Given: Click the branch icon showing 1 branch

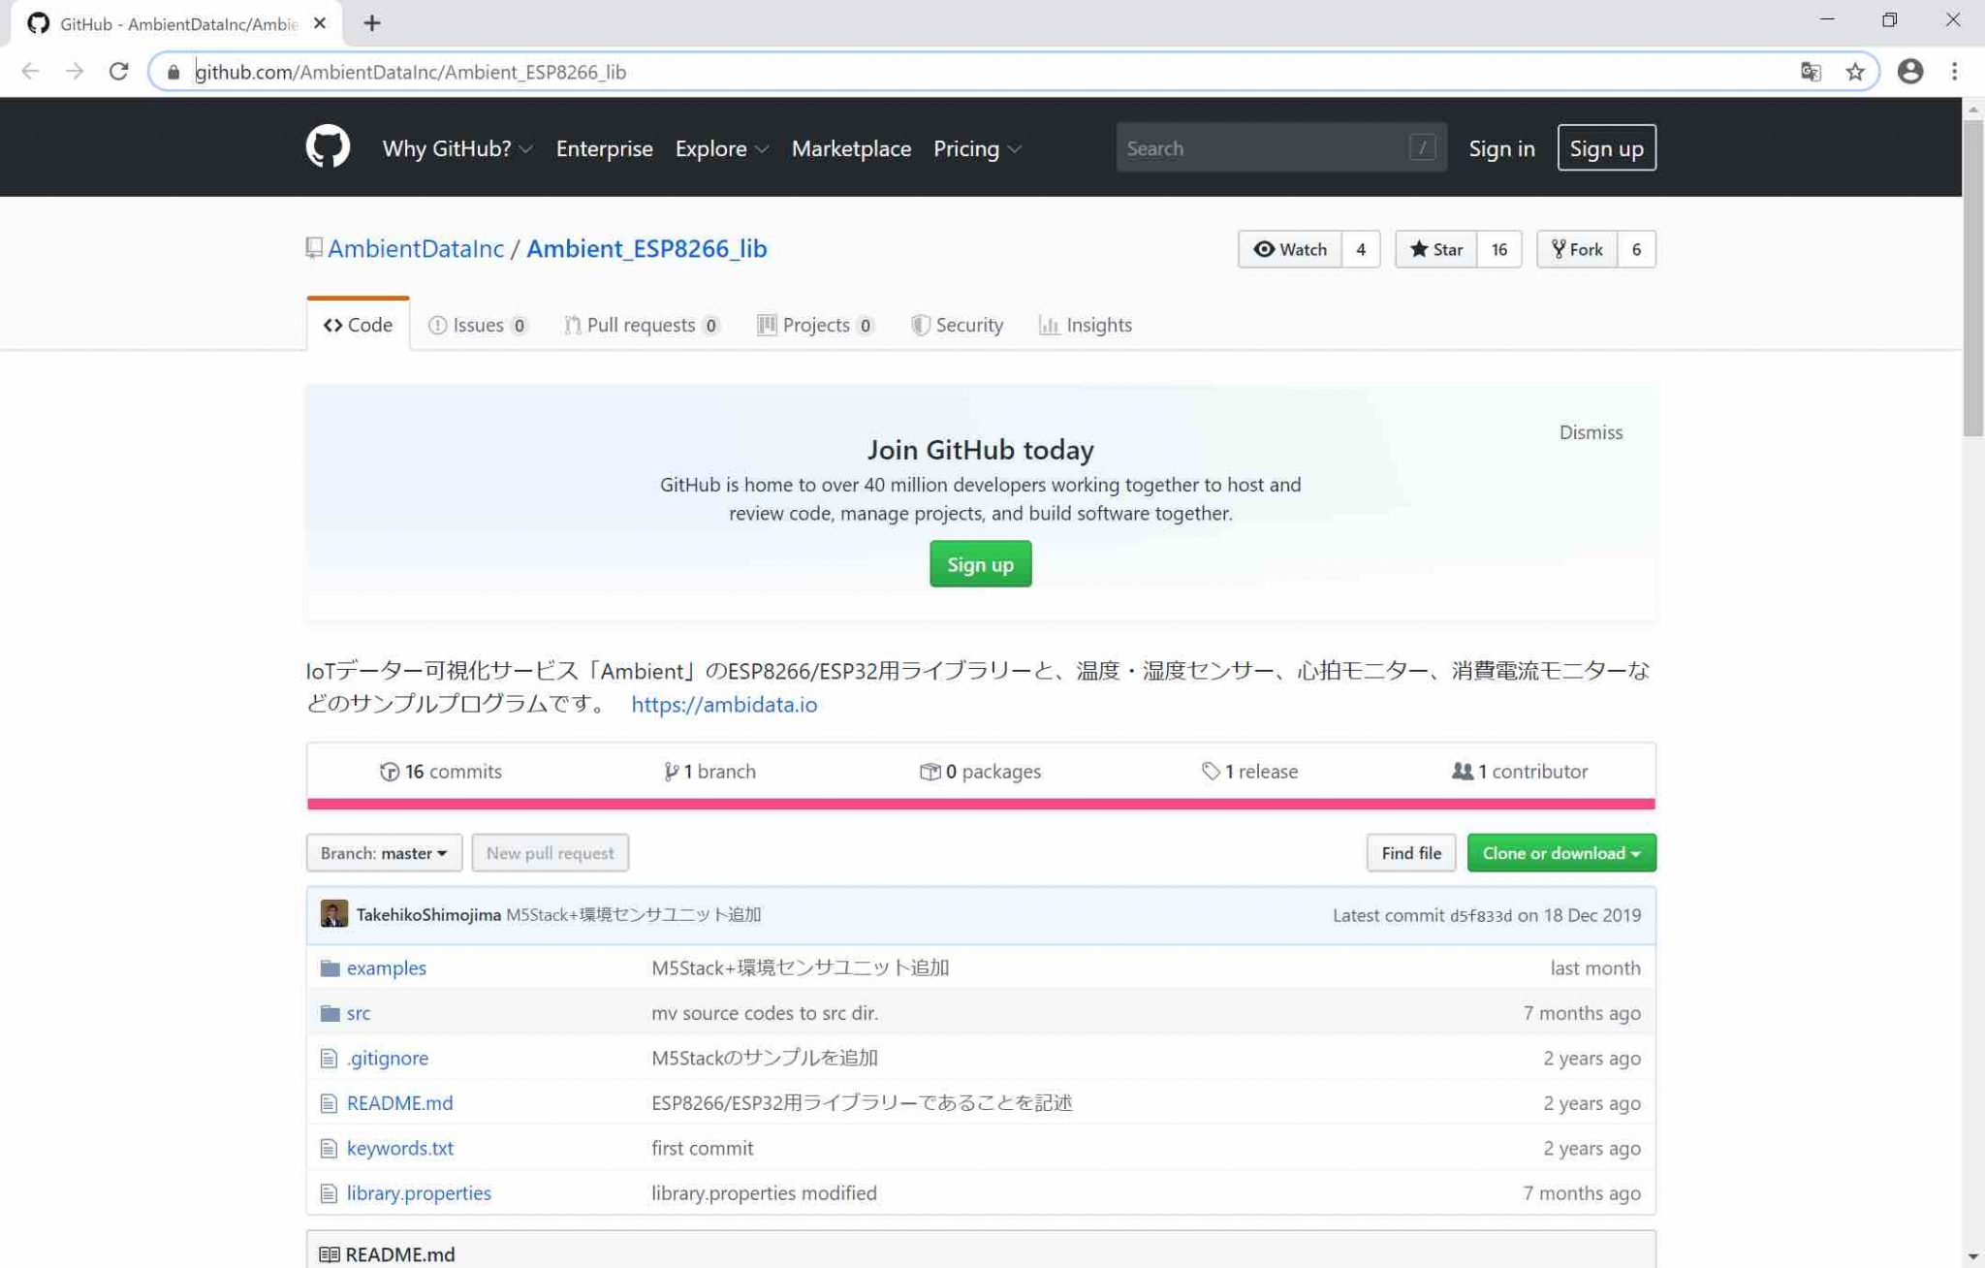Looking at the screenshot, I should tap(670, 771).
